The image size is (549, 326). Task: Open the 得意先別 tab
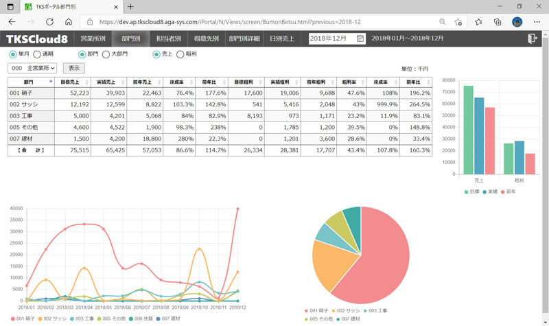coord(206,39)
